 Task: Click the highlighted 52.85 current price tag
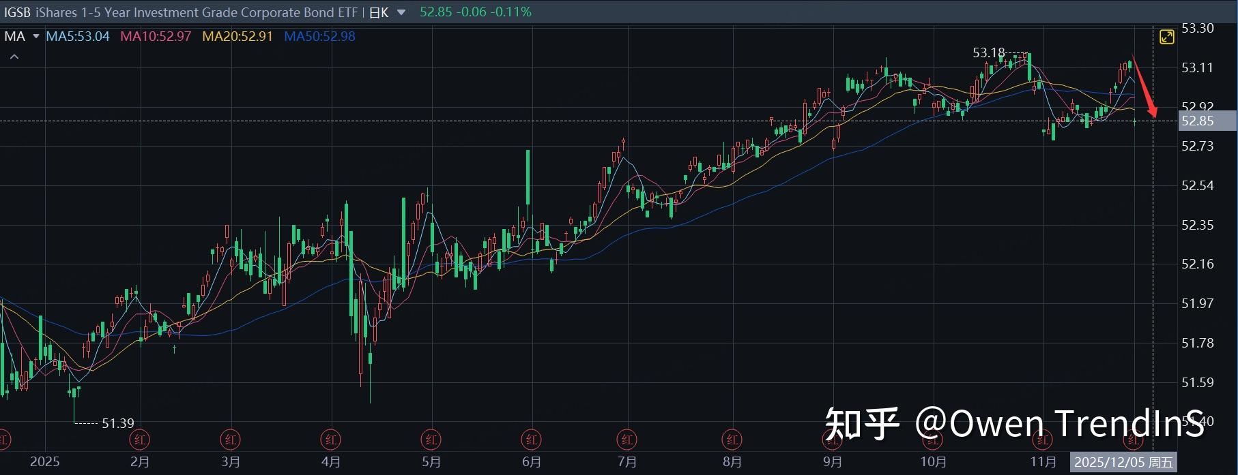click(x=1208, y=121)
